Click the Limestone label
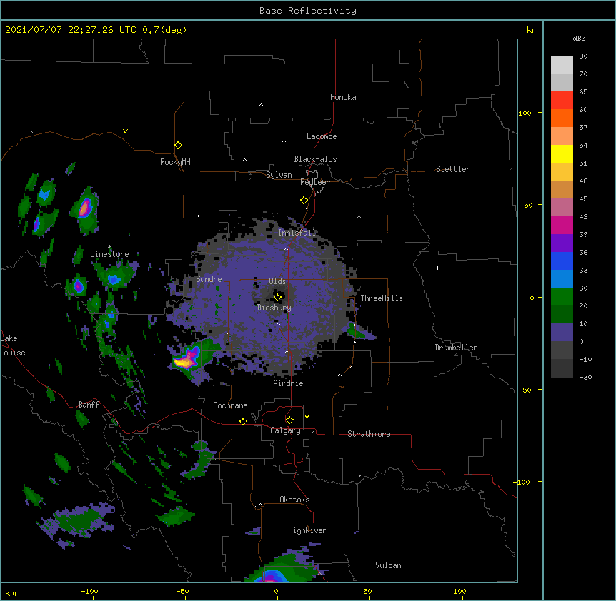This screenshot has height=601, width=616. click(109, 254)
